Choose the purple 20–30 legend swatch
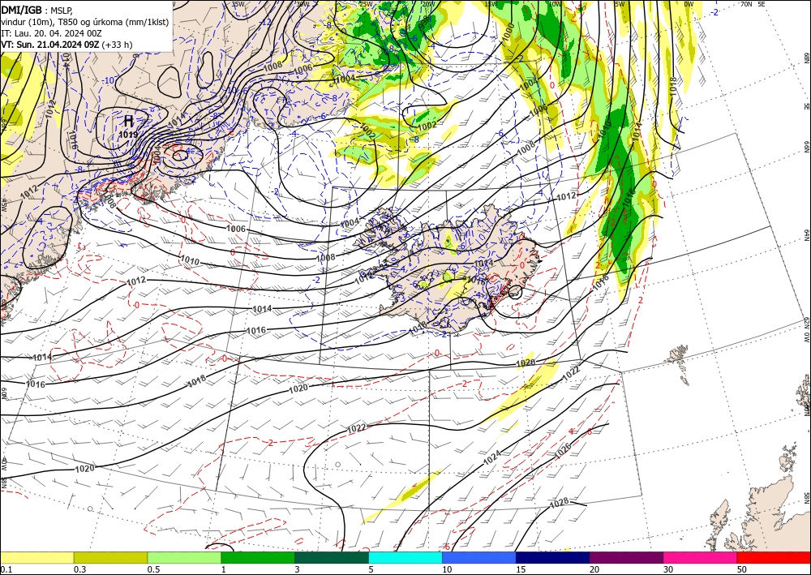 (626, 557)
